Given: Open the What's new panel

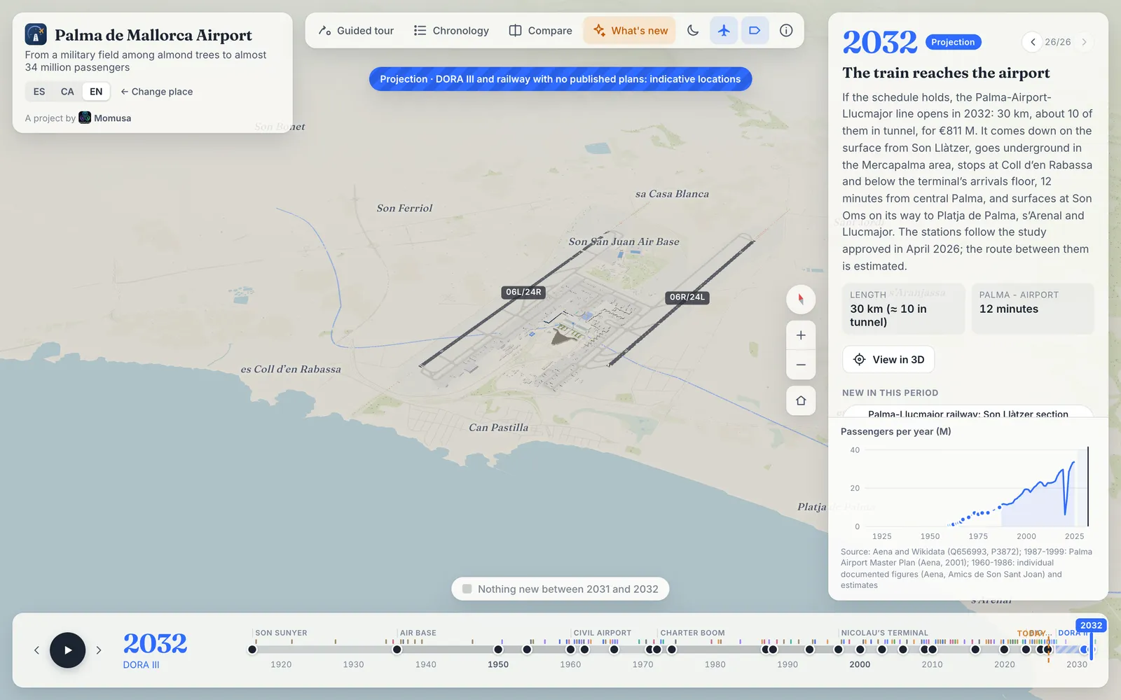Looking at the screenshot, I should coord(630,31).
